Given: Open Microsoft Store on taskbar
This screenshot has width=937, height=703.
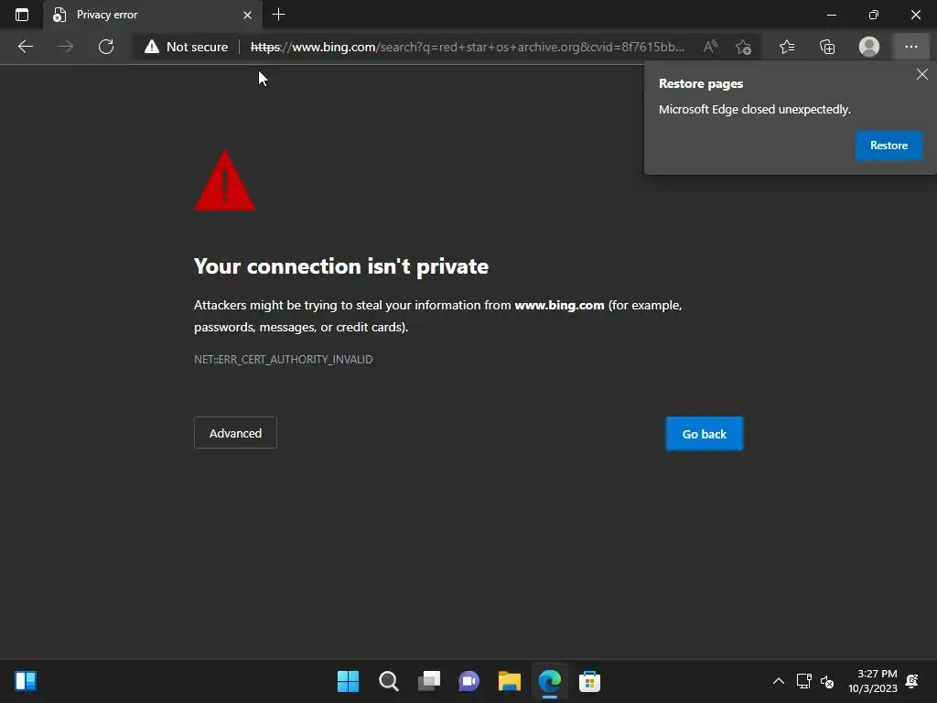Looking at the screenshot, I should pos(590,681).
